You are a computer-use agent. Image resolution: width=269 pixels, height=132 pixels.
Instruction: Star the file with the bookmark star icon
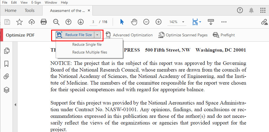click(x=19, y=22)
